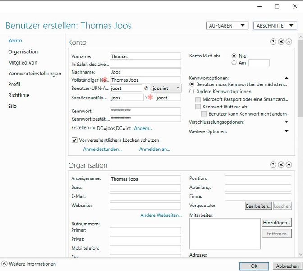Go to Kennworteinstellungen section

click(x=35, y=74)
